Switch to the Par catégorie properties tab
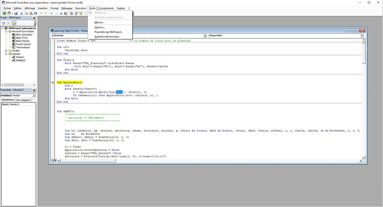383x207 pixels. tap(23, 100)
